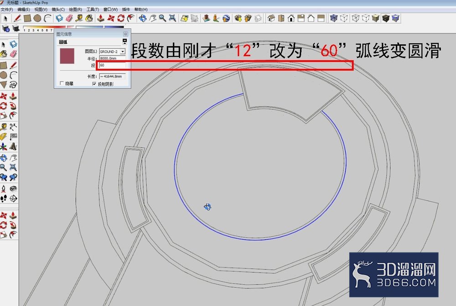Image resolution: width=456 pixels, height=306 pixels.
Task: Activate Paint Bucket in top toolbar
Action: click(x=89, y=18)
